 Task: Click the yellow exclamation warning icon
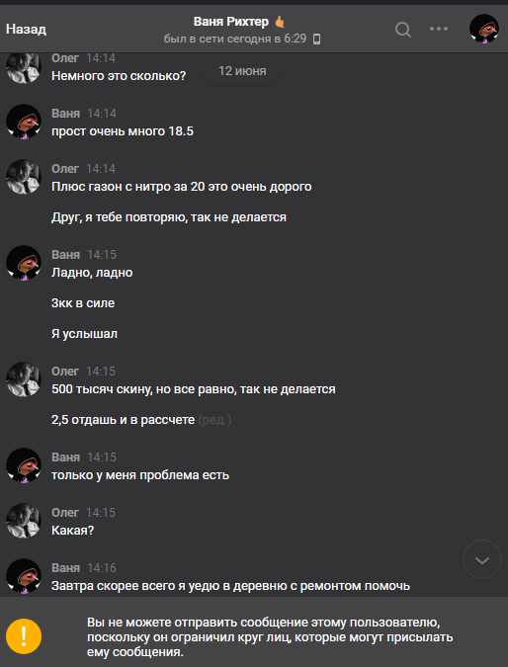(x=24, y=636)
